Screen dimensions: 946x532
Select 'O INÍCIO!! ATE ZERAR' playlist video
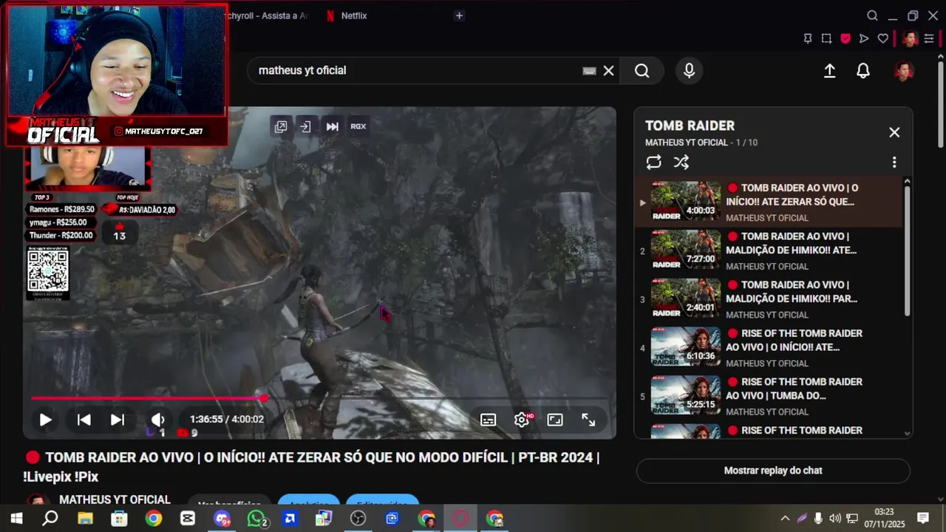coord(769,202)
